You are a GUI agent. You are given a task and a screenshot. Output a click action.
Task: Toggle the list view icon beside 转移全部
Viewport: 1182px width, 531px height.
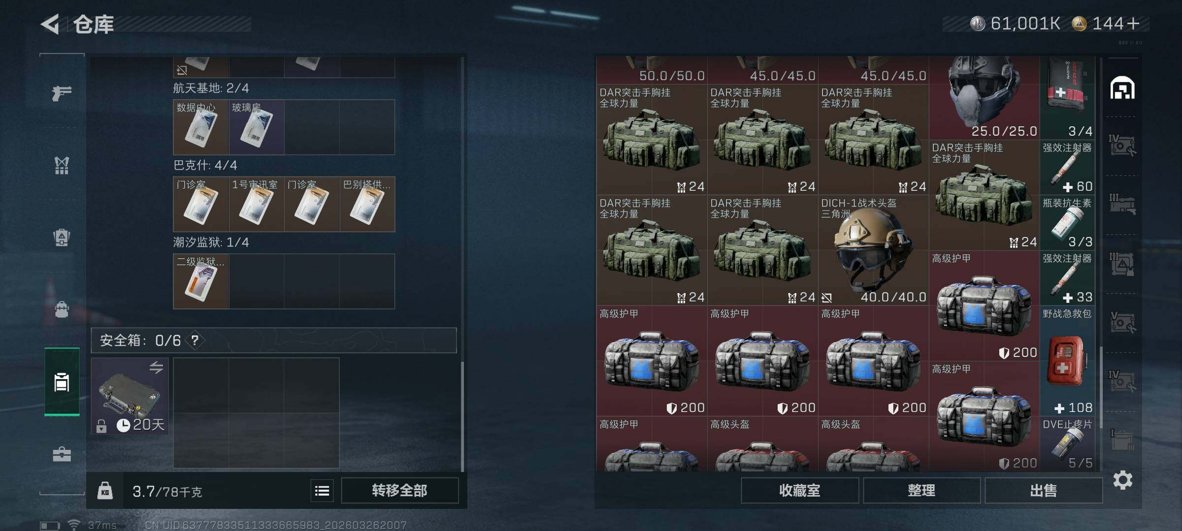pos(322,491)
